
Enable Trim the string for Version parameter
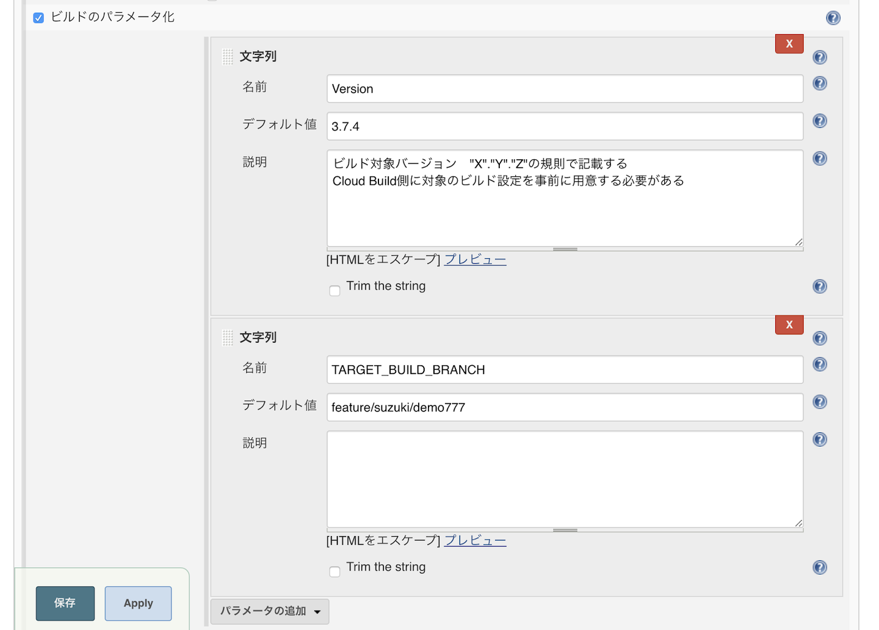[335, 291]
